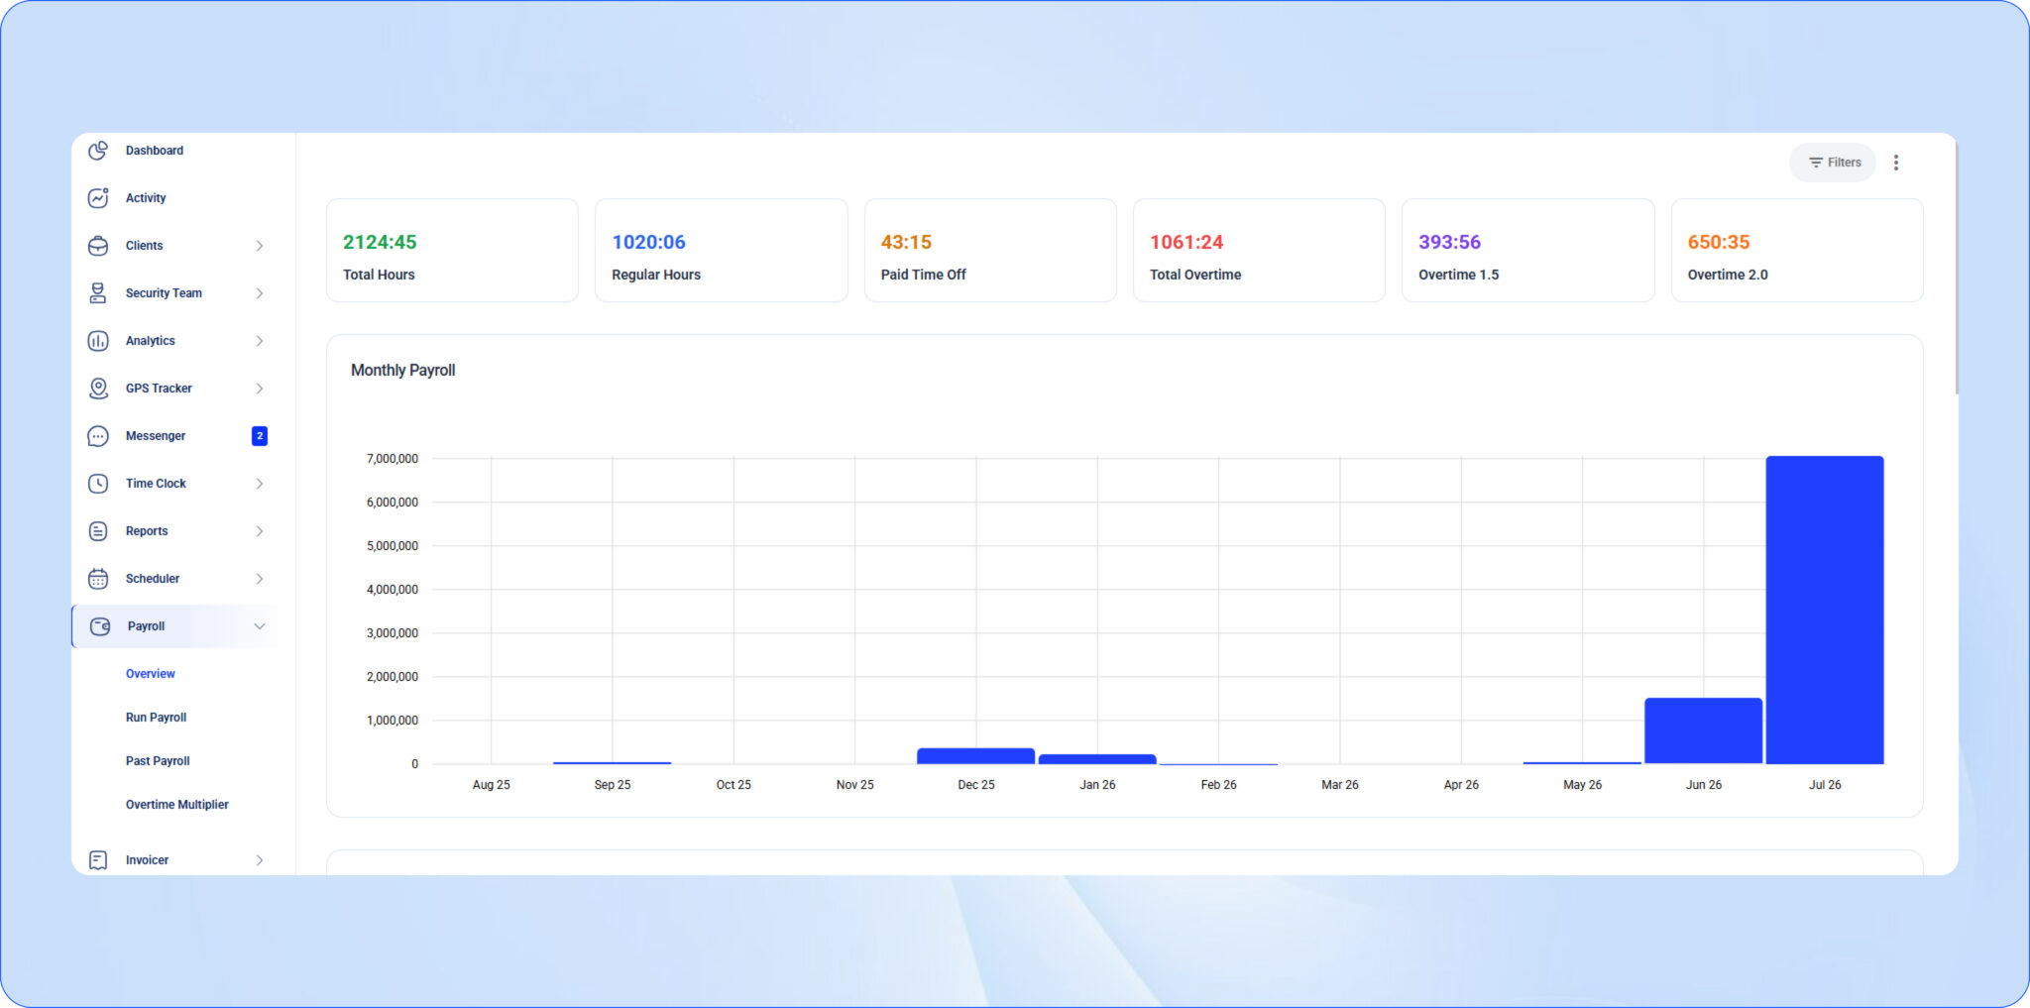Click the Invoicer receipt icon

tap(98, 860)
